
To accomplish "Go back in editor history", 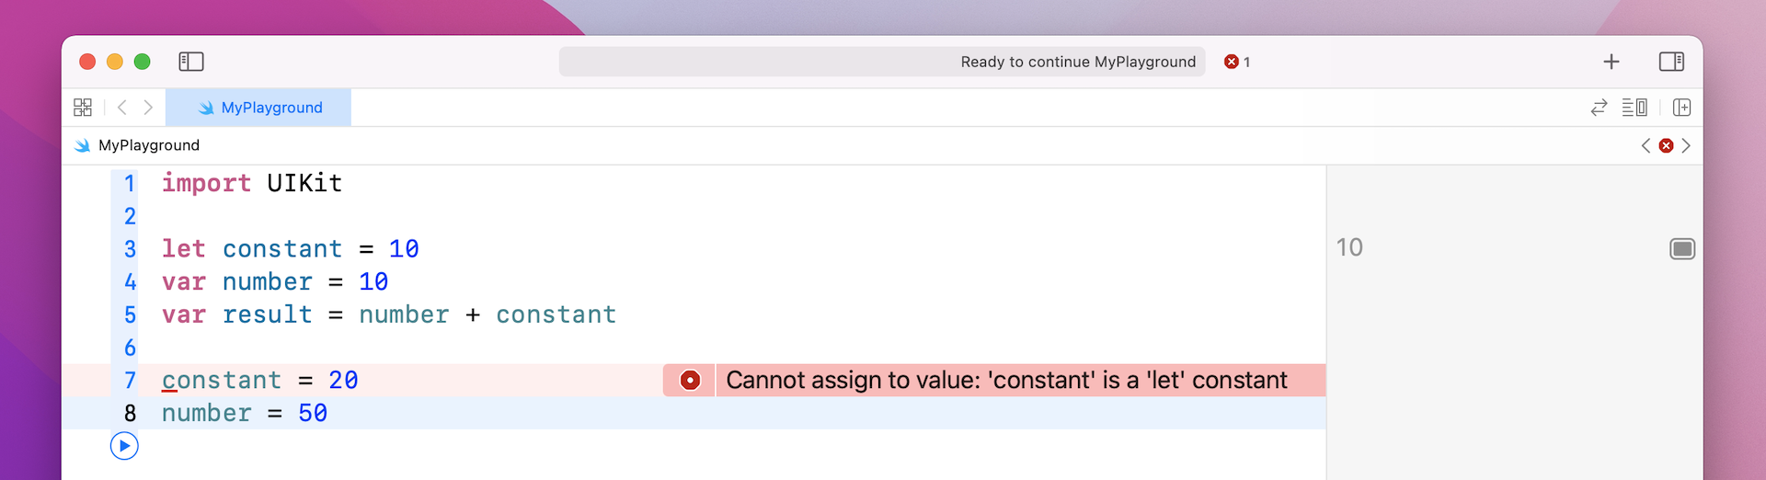I will [x=122, y=108].
